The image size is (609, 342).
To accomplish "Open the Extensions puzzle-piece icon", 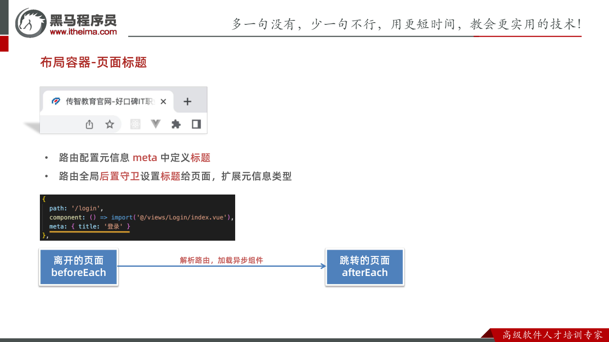I will [x=176, y=124].
